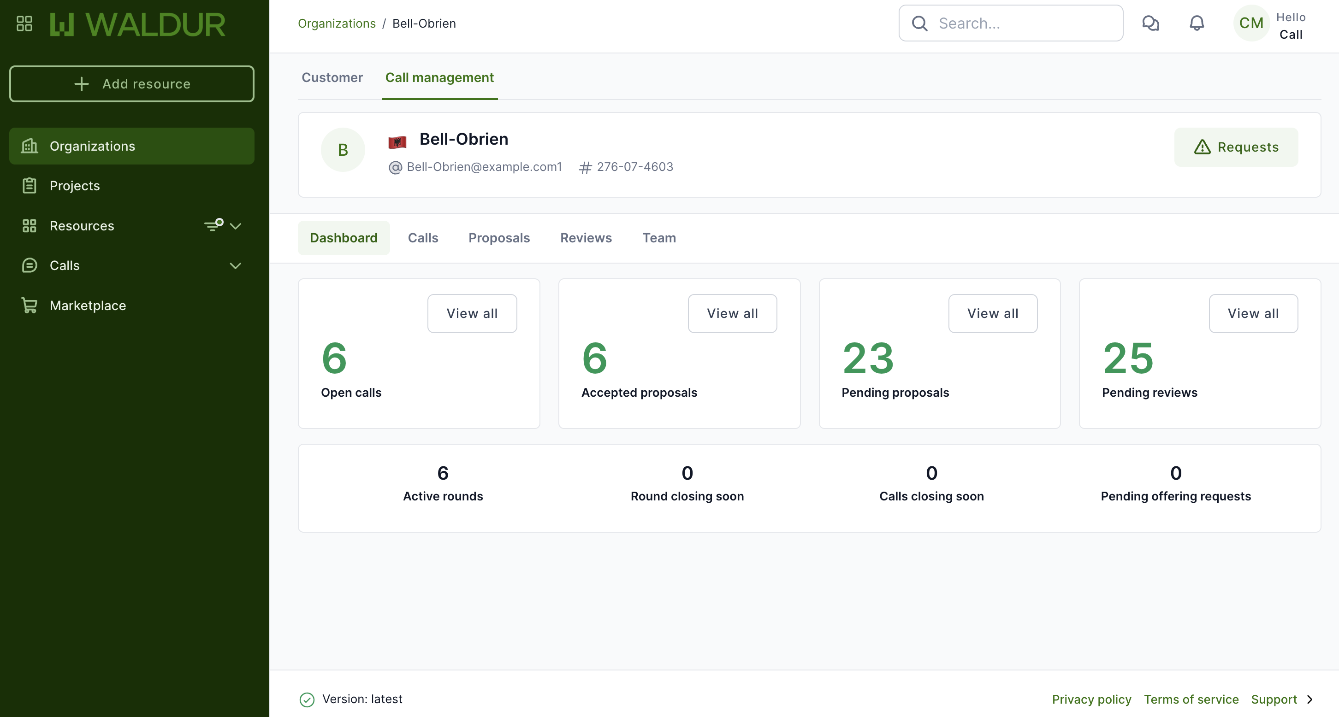Screen dimensions: 1339x717
Task: Expand the Resources sidebar section
Action: tap(236, 225)
